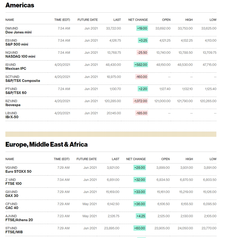Click the DAX 30 index link
This screenshot has width=249, height=238.
[x=12, y=196]
